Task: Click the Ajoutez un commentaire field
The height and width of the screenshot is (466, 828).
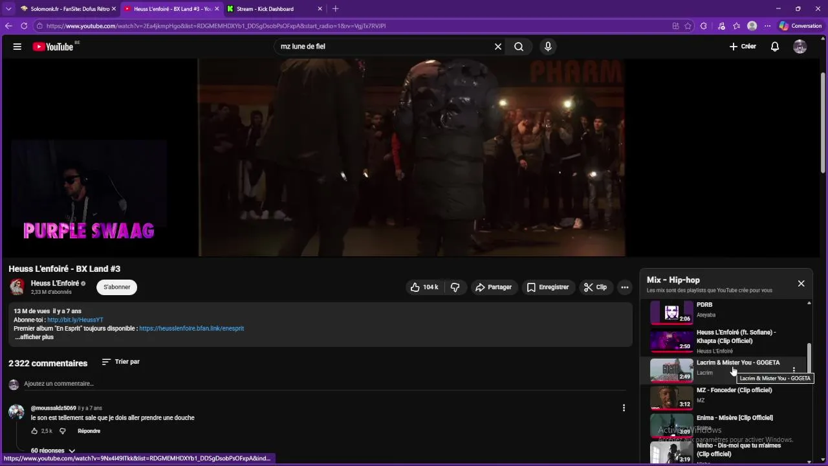Action: pyautogui.click(x=325, y=384)
